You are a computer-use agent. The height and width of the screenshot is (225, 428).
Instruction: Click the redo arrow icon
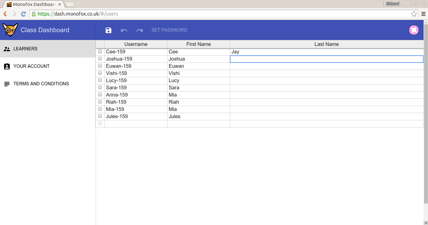(140, 30)
